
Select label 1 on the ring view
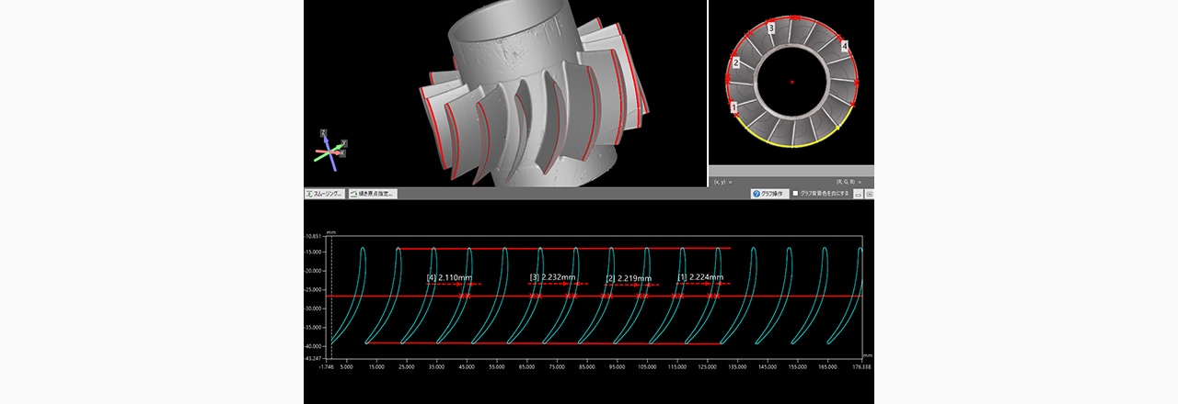pos(733,107)
